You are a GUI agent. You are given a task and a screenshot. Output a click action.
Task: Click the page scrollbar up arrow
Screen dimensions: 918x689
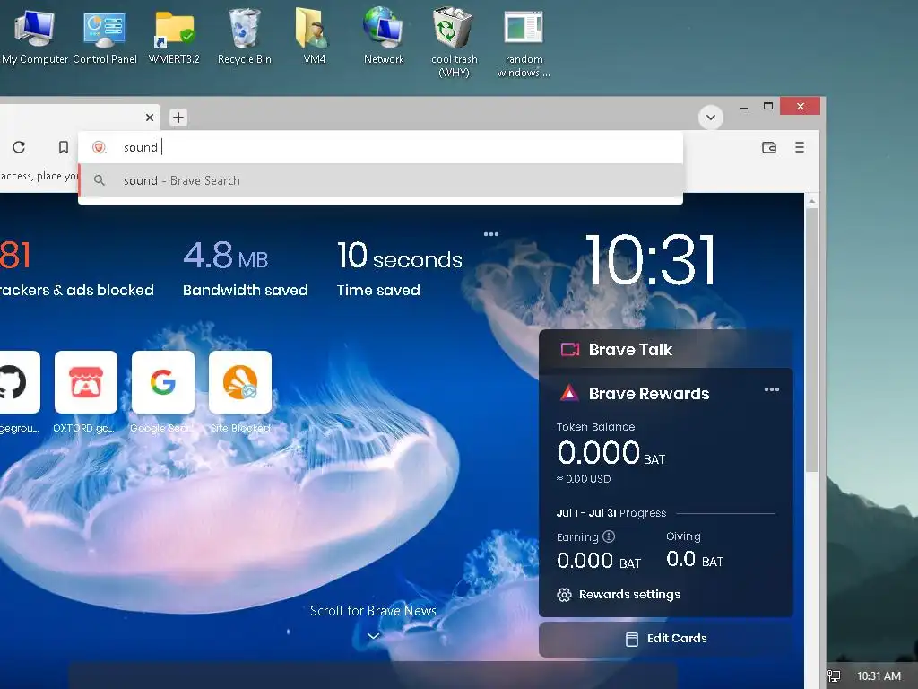tap(811, 201)
